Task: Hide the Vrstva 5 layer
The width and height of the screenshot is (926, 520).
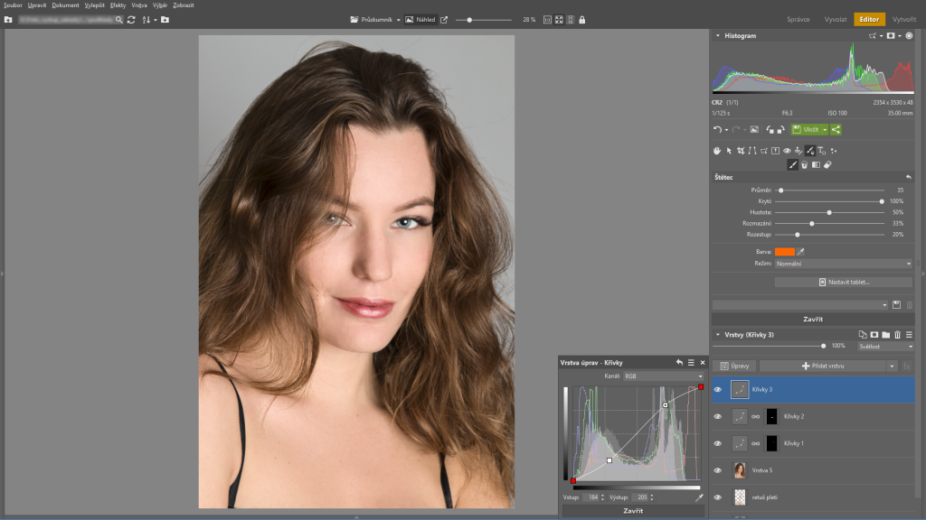Action: 717,470
